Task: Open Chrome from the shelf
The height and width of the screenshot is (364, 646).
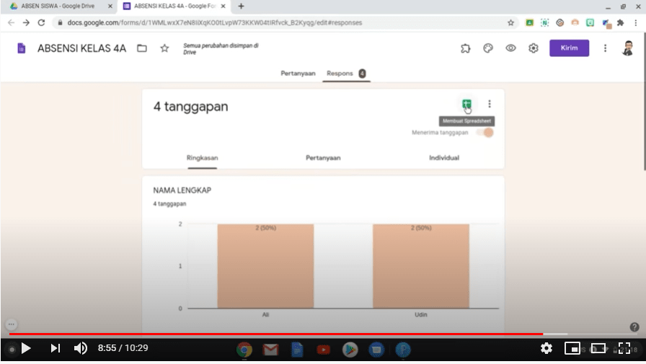Action: pyautogui.click(x=244, y=350)
